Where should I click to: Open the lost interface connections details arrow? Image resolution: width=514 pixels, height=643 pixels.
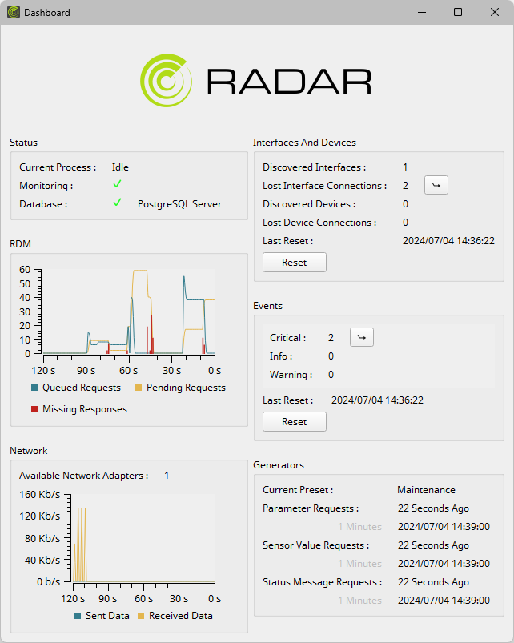436,185
